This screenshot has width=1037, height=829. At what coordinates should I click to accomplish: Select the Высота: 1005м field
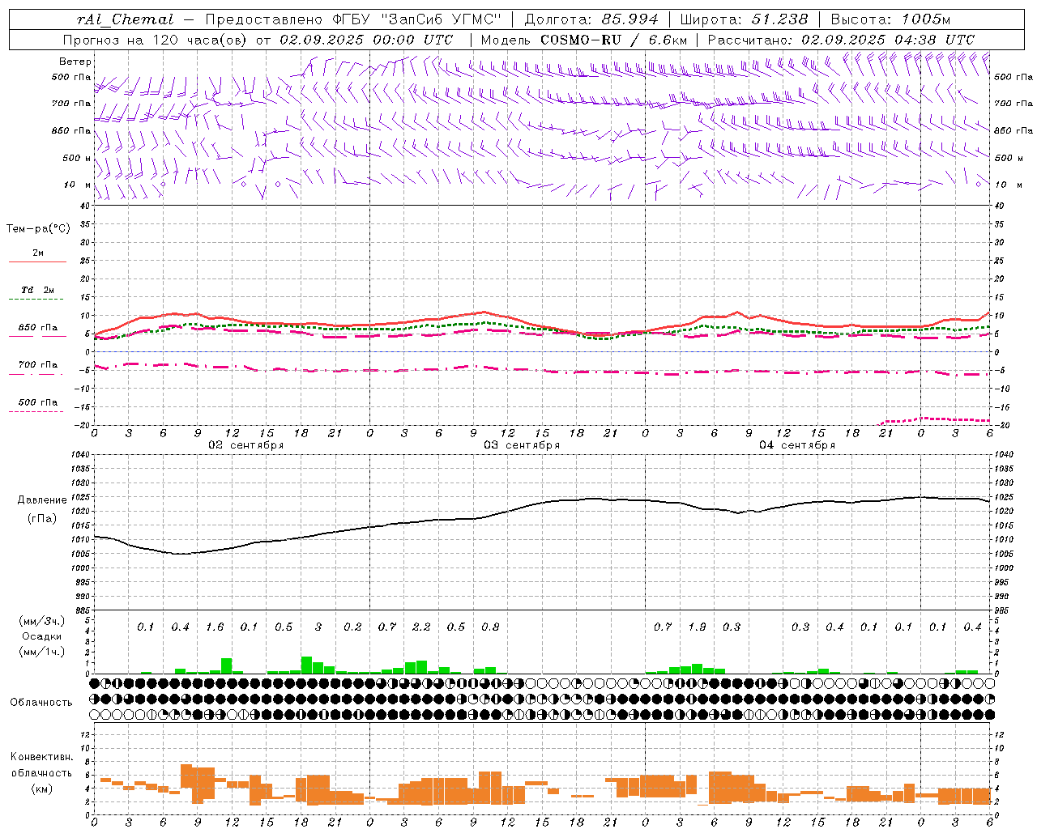tap(890, 19)
